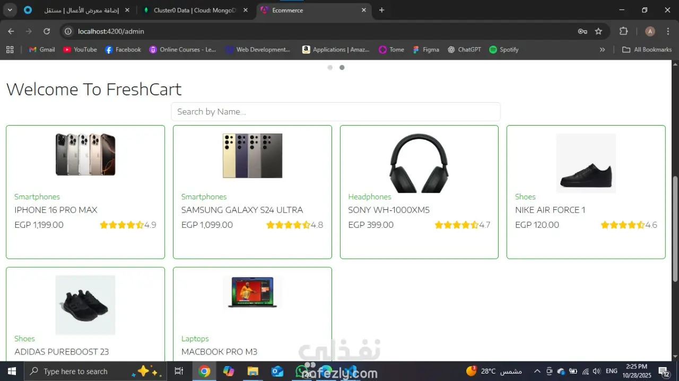
Task: Open the Windows Start menu
Action: pos(12,371)
